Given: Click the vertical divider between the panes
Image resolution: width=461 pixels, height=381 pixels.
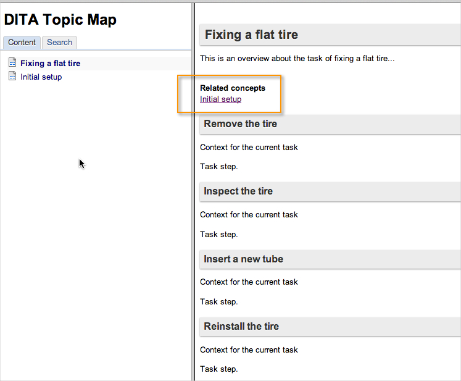Looking at the screenshot, I should 193,191.
